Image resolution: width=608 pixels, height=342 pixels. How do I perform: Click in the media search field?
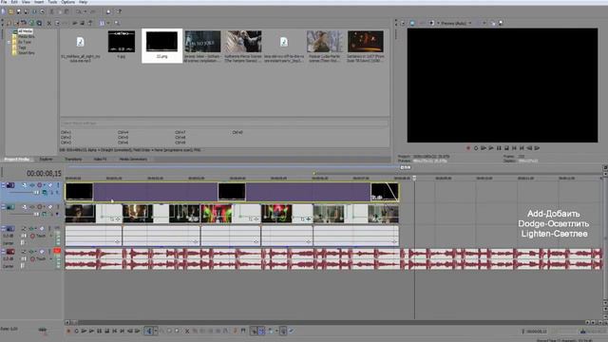tap(224, 123)
